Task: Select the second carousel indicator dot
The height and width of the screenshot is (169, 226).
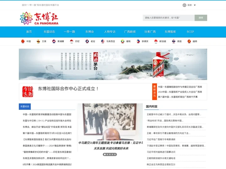Action: (107, 155)
